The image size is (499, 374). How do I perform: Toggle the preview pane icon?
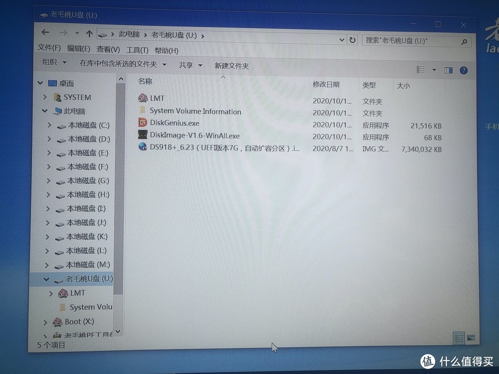pyautogui.click(x=448, y=70)
